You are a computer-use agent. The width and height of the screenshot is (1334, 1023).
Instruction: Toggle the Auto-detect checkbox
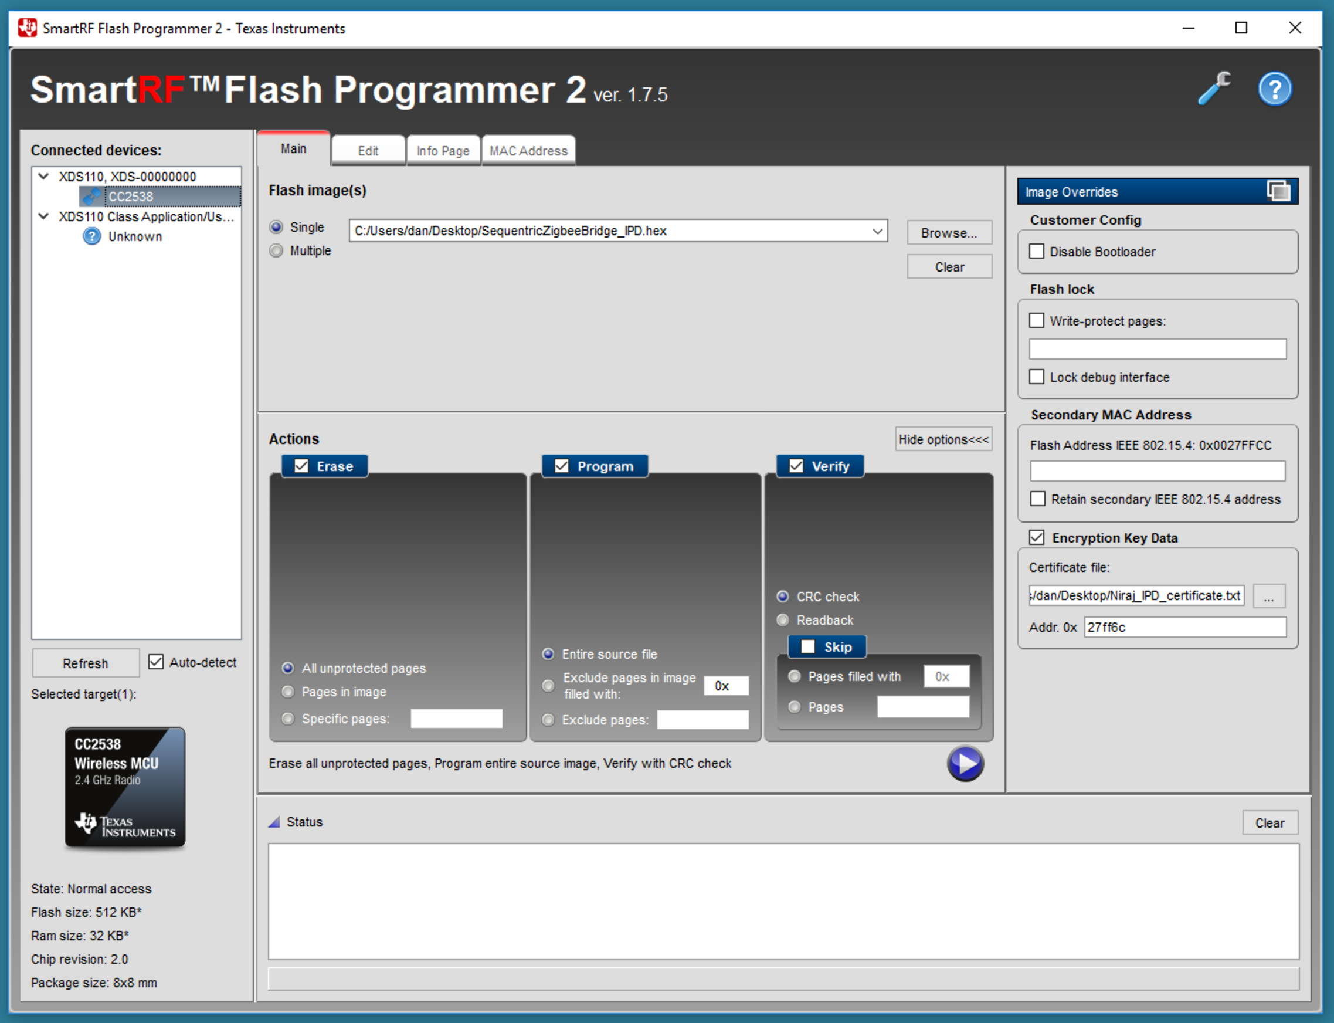tap(157, 662)
